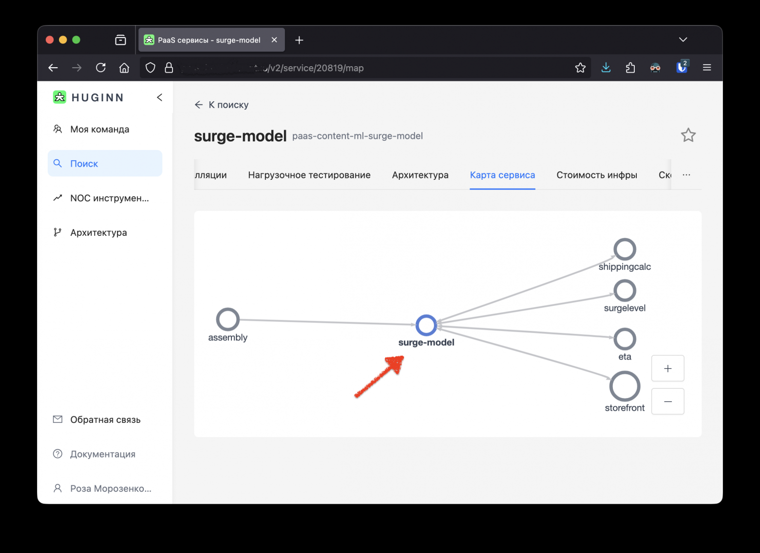Zoom in on service map

point(667,369)
